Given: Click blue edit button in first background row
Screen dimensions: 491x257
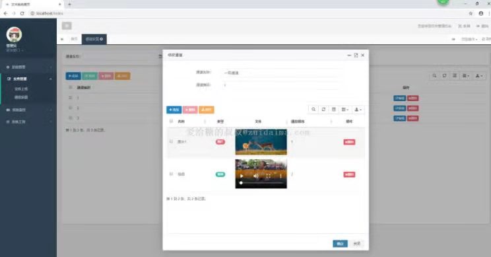Looking at the screenshot, I should pyautogui.click(x=399, y=98).
